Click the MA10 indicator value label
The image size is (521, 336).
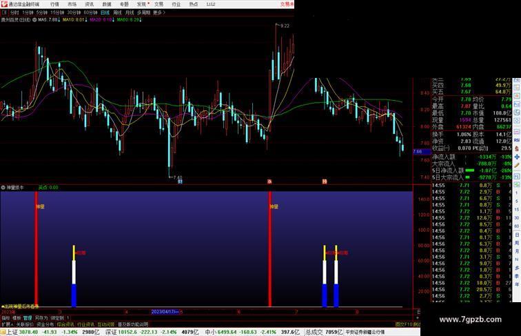74,20
